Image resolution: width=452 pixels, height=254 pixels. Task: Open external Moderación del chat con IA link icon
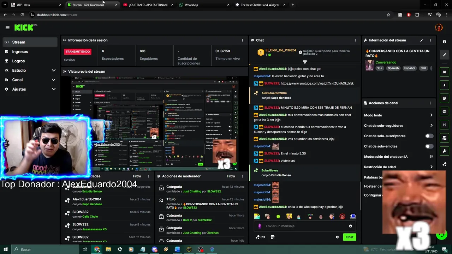click(x=432, y=157)
